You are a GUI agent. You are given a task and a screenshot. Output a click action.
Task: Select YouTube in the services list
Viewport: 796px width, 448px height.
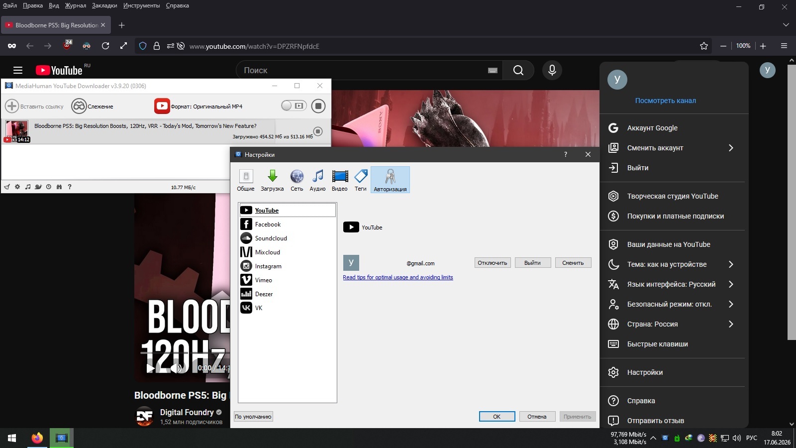(x=288, y=210)
